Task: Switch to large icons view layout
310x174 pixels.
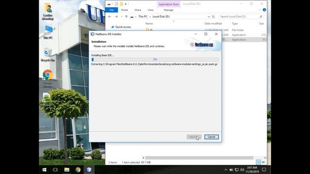Action: point(263,162)
